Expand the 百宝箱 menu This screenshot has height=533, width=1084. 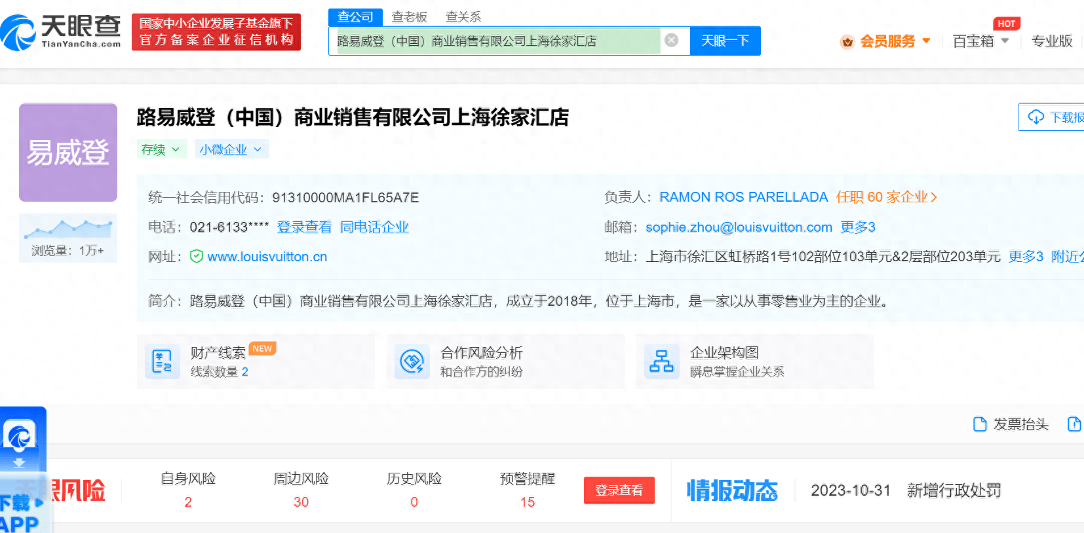(980, 41)
